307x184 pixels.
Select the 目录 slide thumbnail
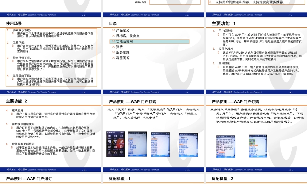153,56
